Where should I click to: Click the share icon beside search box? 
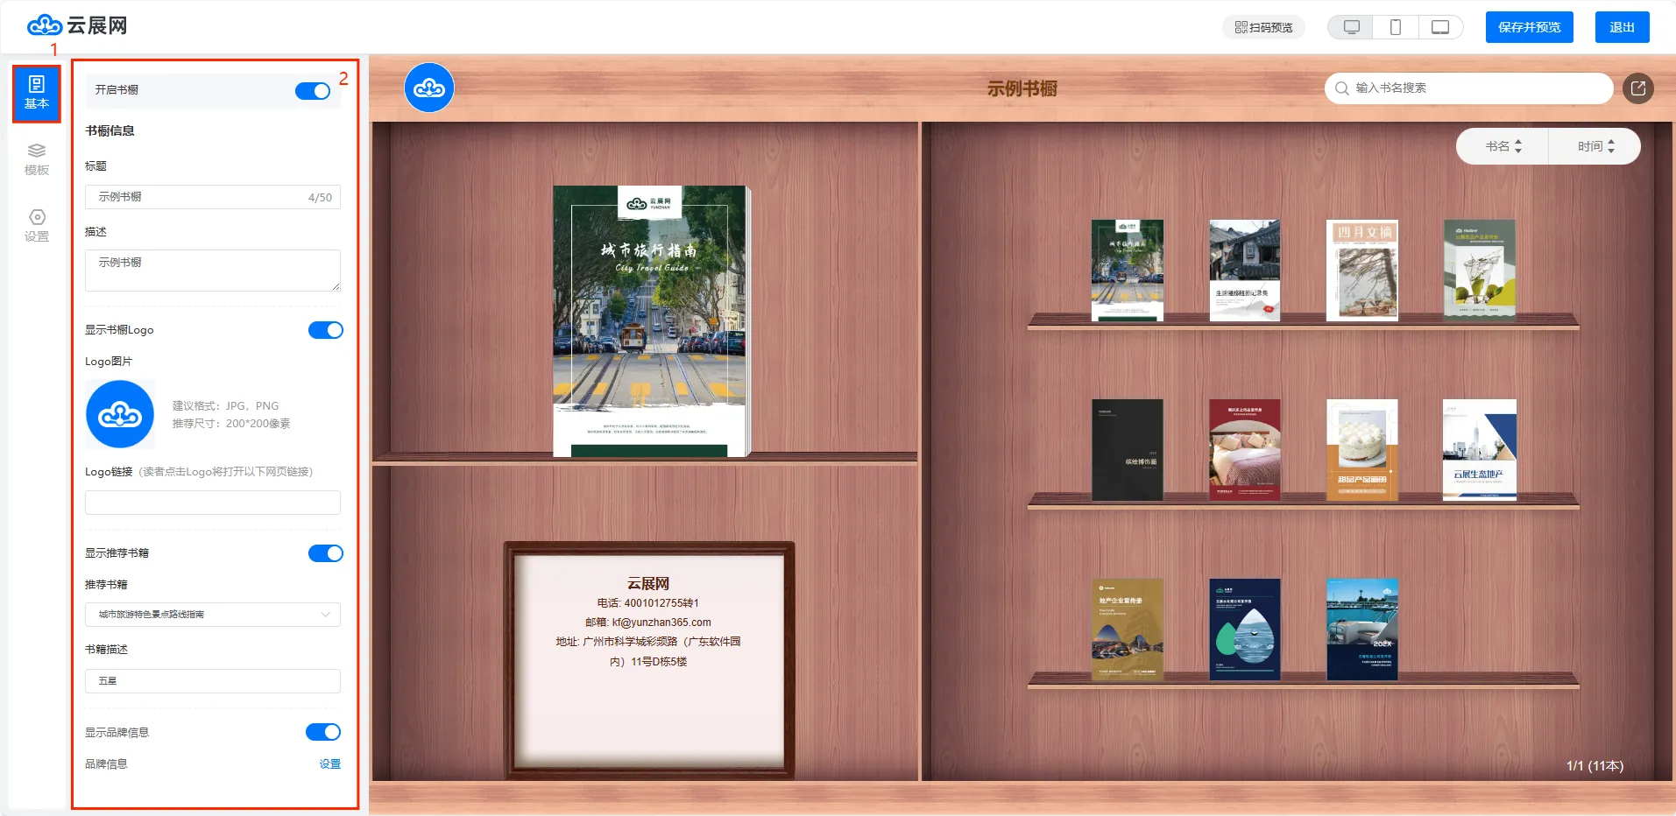[x=1638, y=88]
